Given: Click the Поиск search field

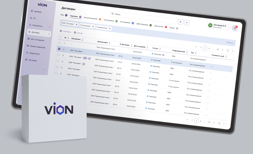Looking at the screenshot, I should 144,17.
